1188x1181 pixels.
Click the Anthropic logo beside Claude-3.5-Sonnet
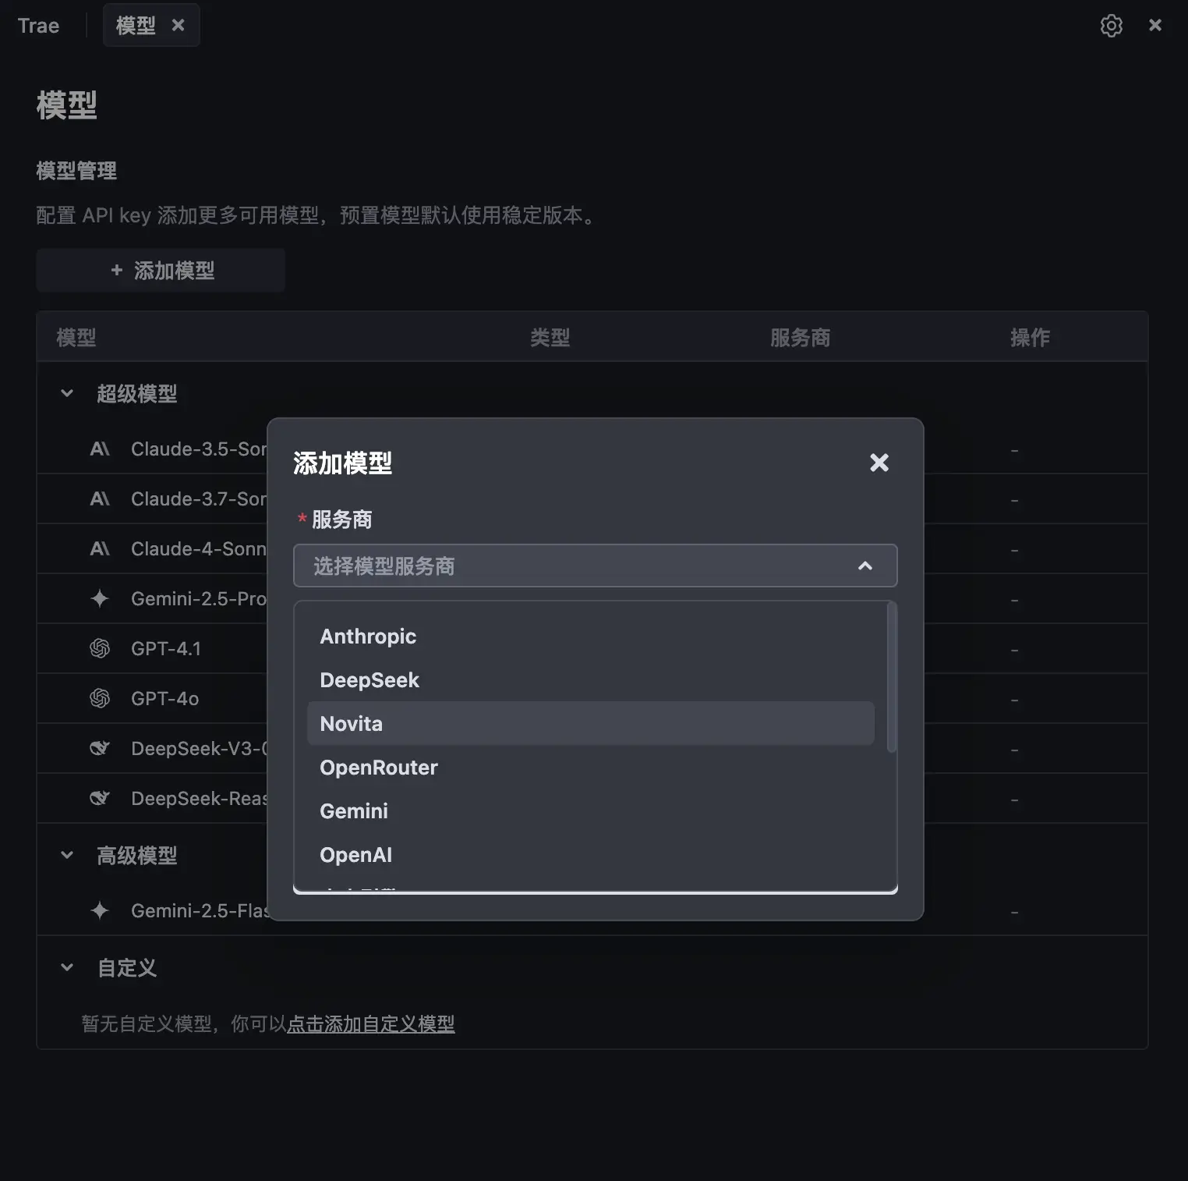point(100,449)
